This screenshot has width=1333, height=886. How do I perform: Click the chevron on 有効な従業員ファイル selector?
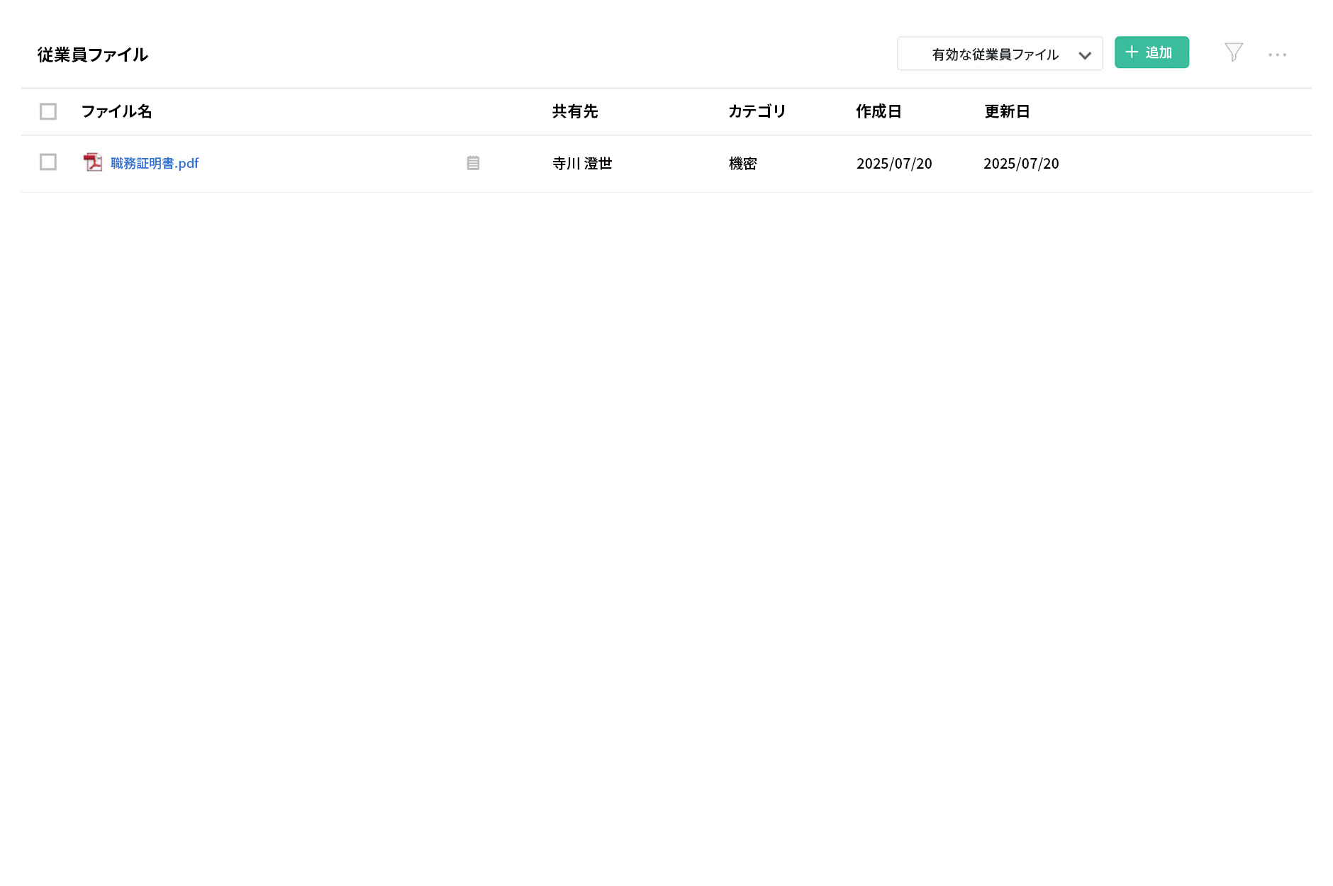pos(1085,54)
